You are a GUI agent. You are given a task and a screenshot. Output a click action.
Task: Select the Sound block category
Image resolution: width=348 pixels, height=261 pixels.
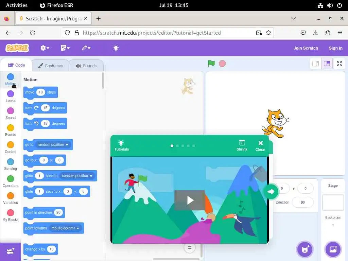tap(11, 114)
